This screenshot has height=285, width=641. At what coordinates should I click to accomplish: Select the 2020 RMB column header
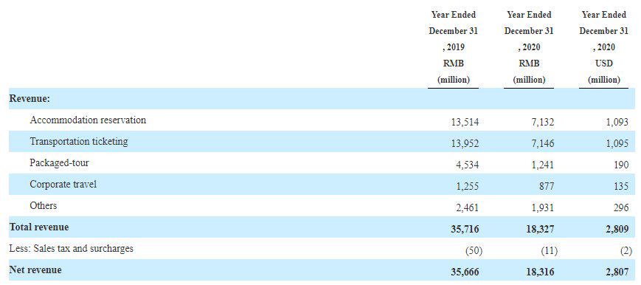tap(529, 47)
